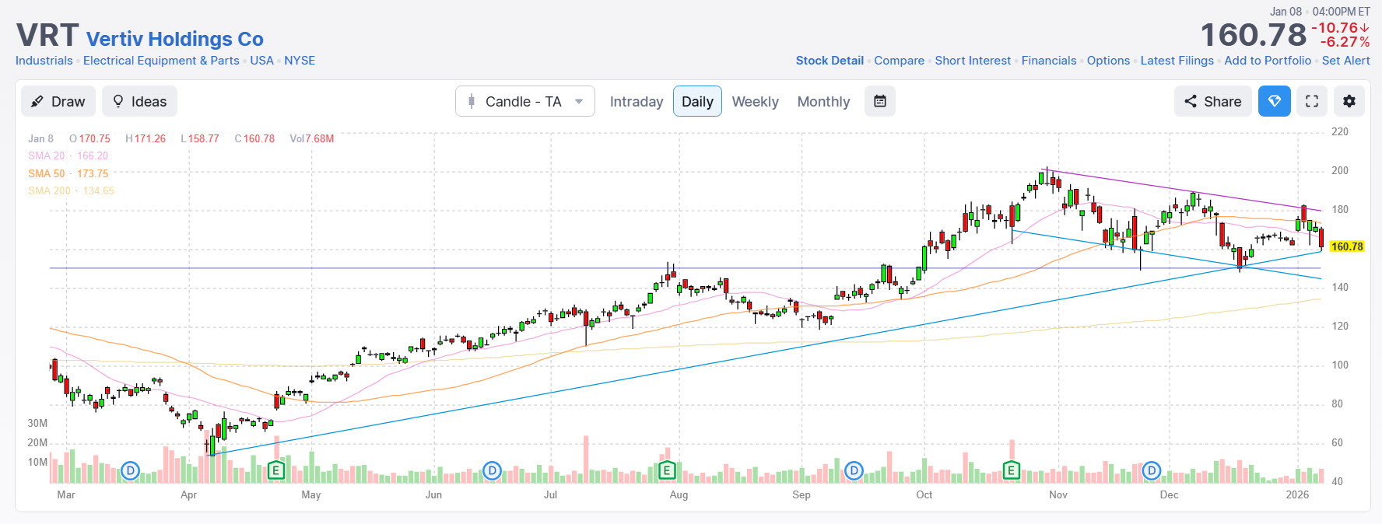Expand the Candle - TA chart type dropdown
The width and height of the screenshot is (1382, 524).
pyautogui.click(x=525, y=101)
